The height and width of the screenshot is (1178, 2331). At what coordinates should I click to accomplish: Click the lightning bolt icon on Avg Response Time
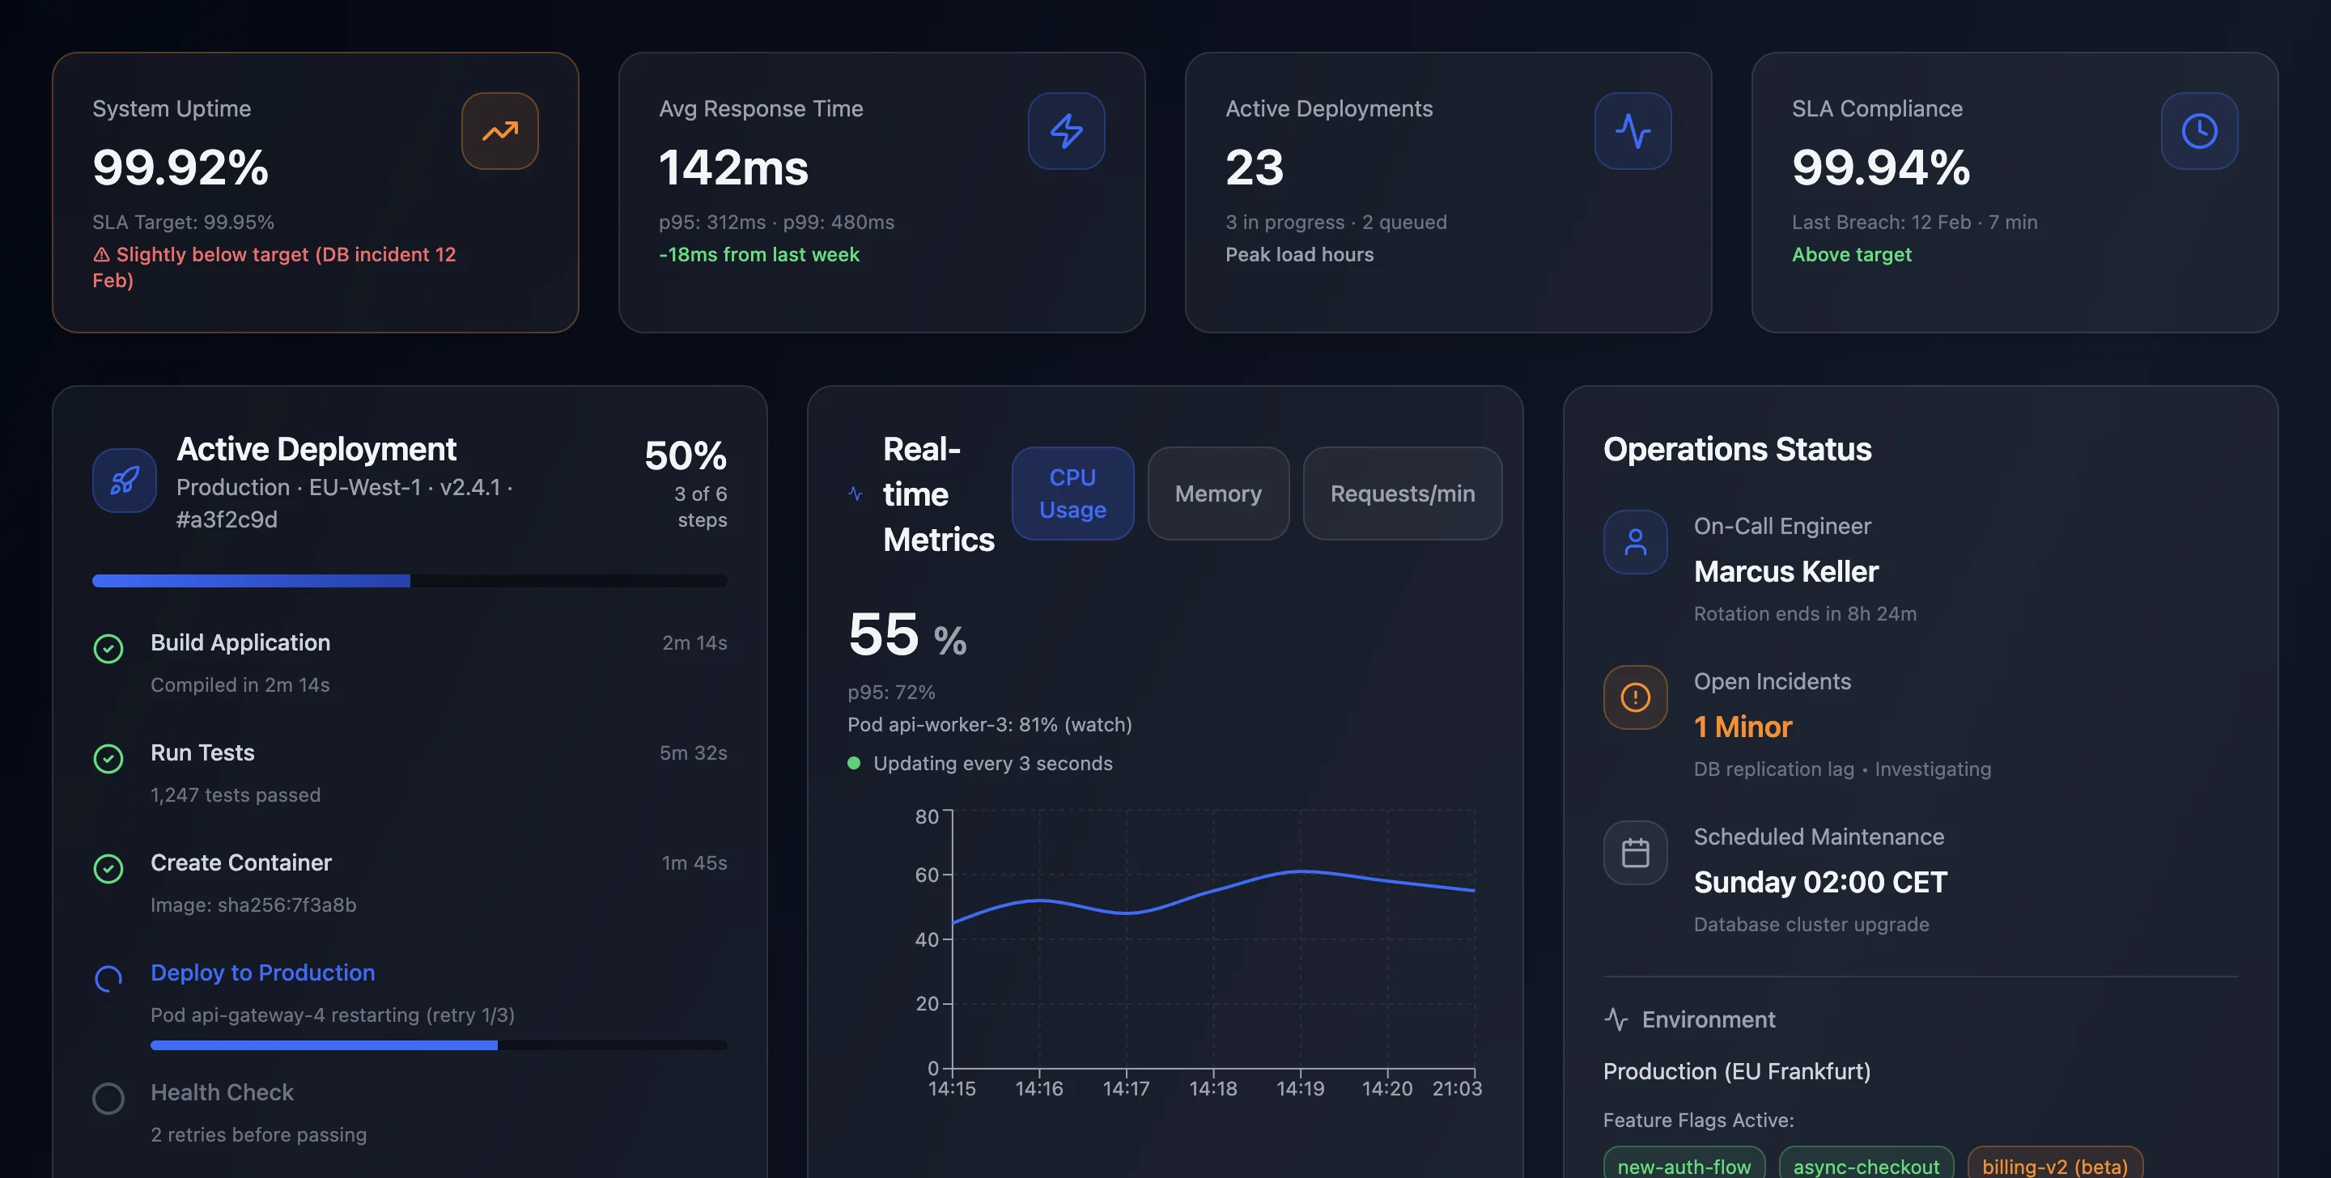[1066, 131]
